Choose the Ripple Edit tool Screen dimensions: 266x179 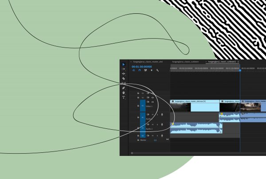pyautogui.click(x=124, y=74)
